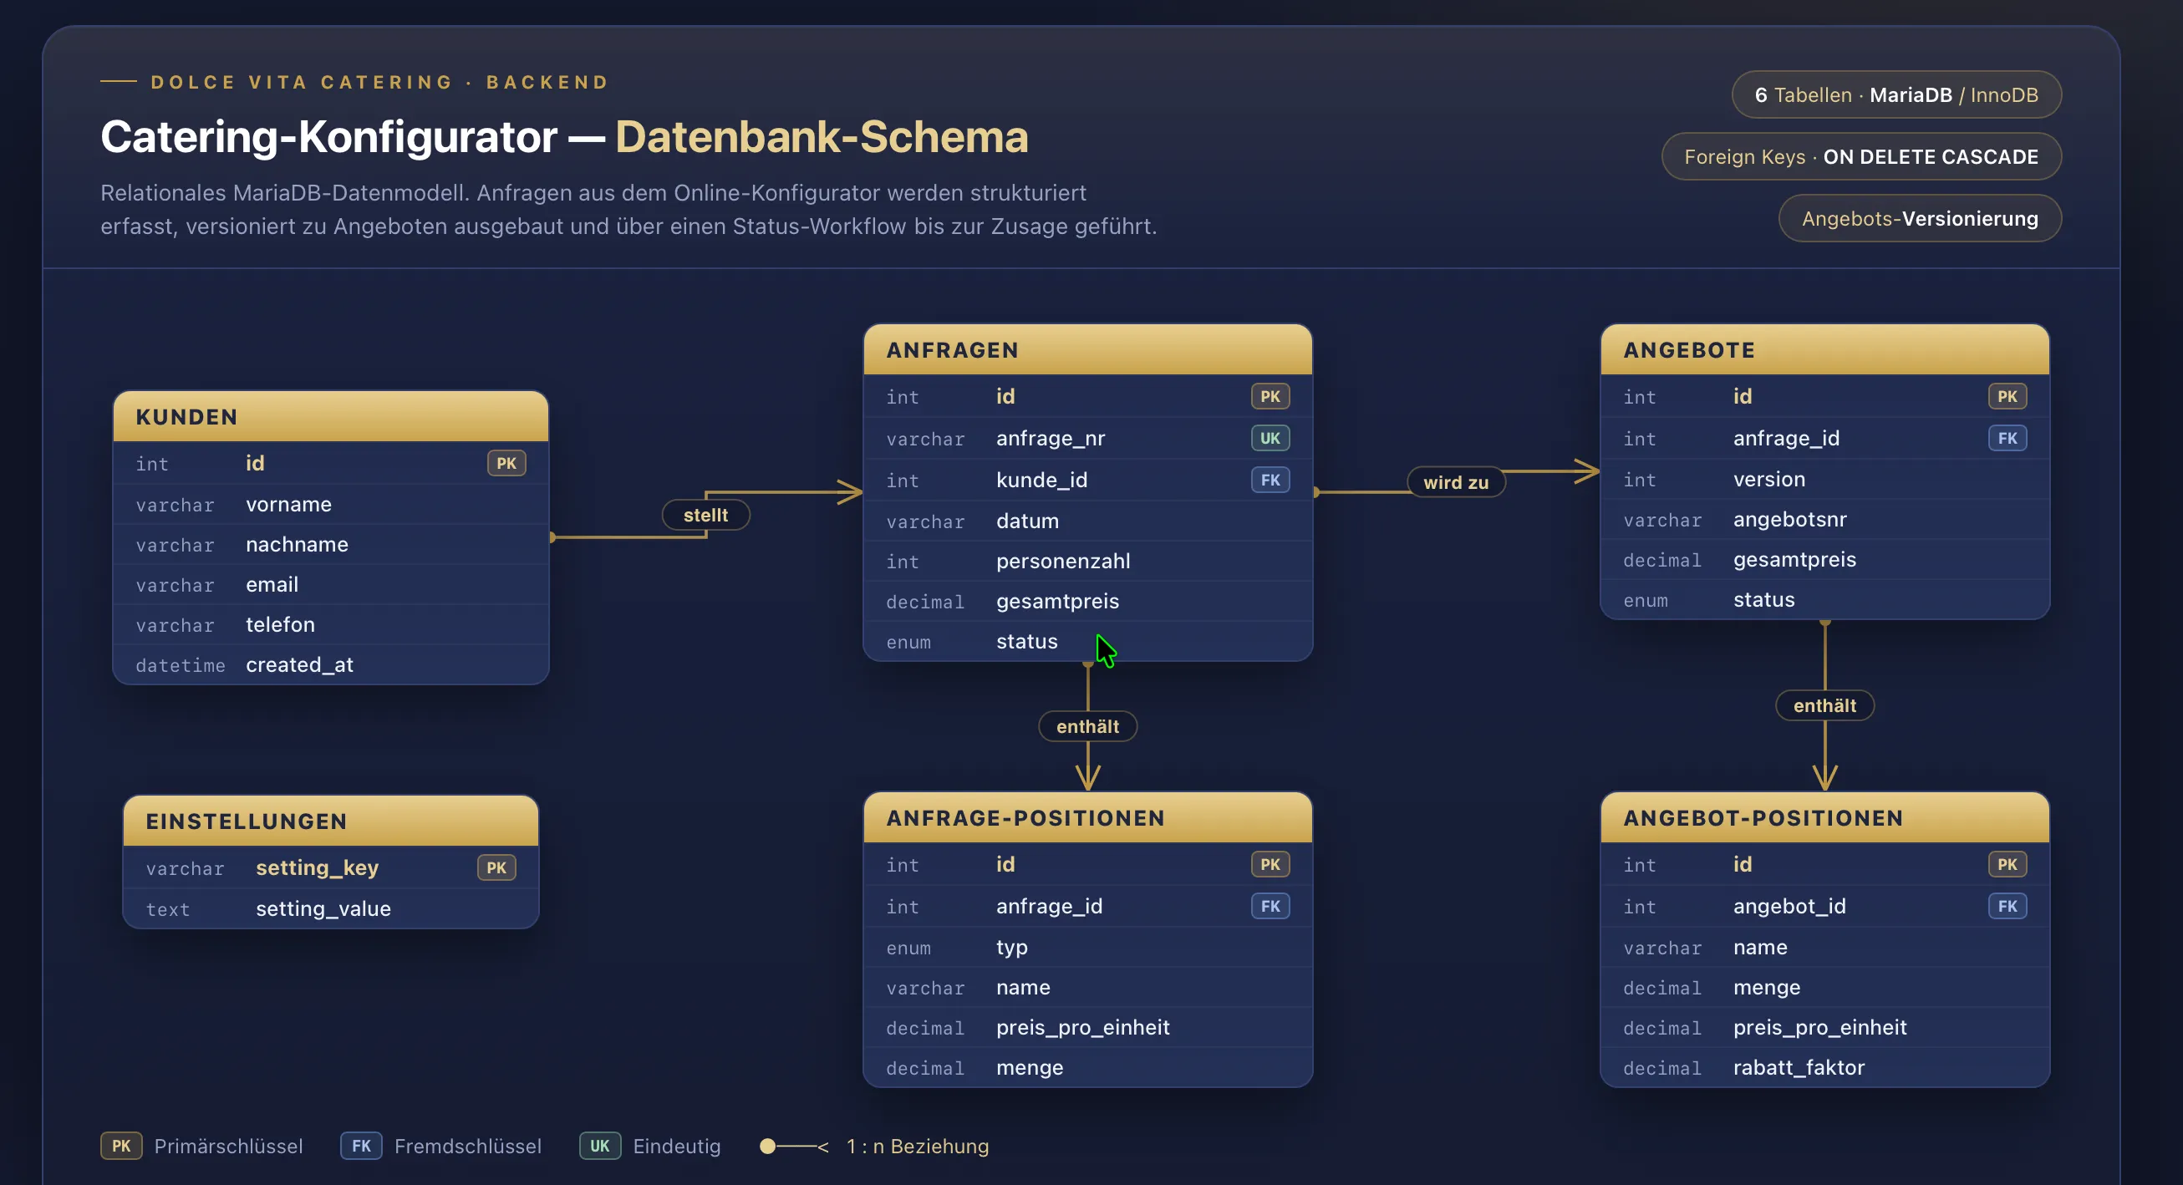Click the 'angebotsnr' field in ANGEBOTE

coord(1824,519)
